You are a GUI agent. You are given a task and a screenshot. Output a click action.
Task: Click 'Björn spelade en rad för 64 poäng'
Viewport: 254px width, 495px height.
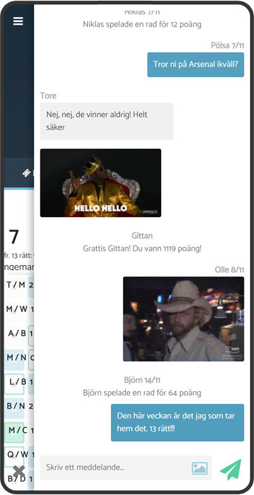(x=142, y=392)
